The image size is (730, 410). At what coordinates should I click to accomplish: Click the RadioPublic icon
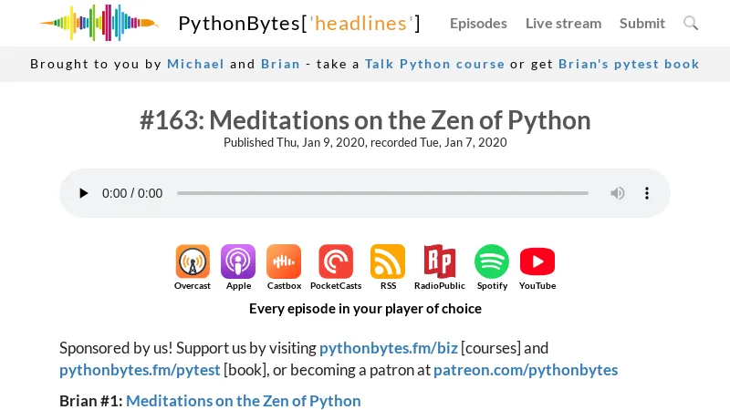[439, 261]
